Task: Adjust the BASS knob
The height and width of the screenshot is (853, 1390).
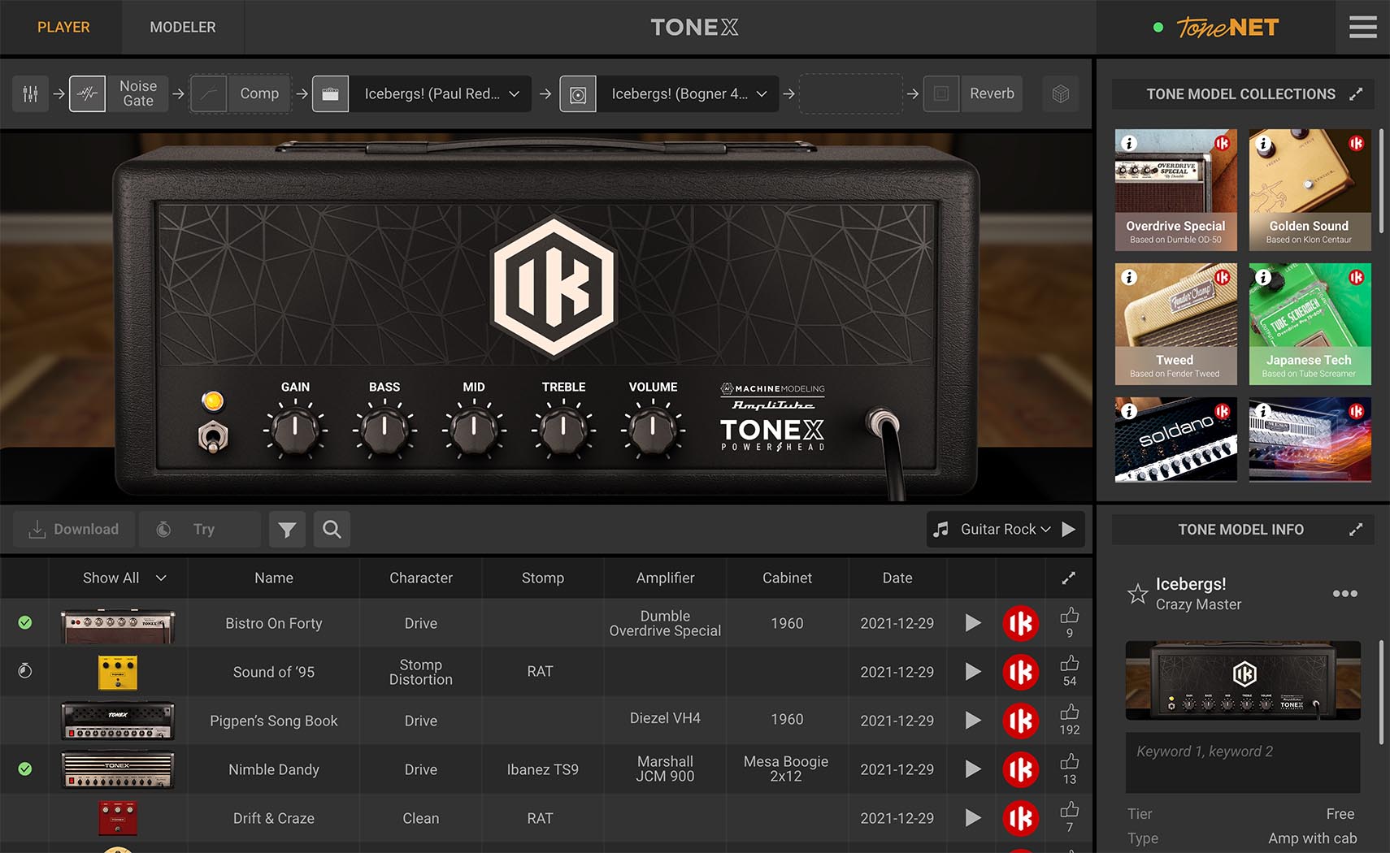Action: click(x=384, y=429)
